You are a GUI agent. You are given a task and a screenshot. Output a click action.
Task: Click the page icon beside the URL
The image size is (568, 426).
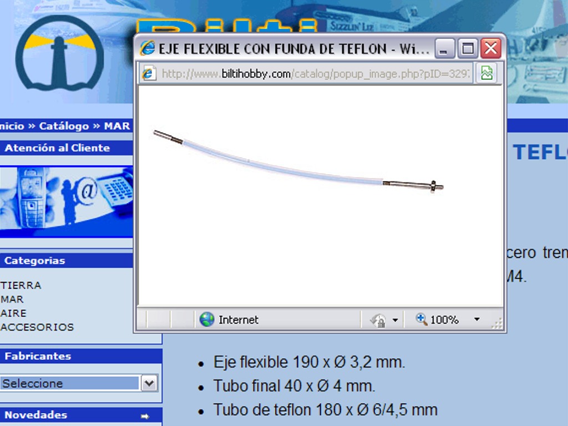click(x=149, y=74)
